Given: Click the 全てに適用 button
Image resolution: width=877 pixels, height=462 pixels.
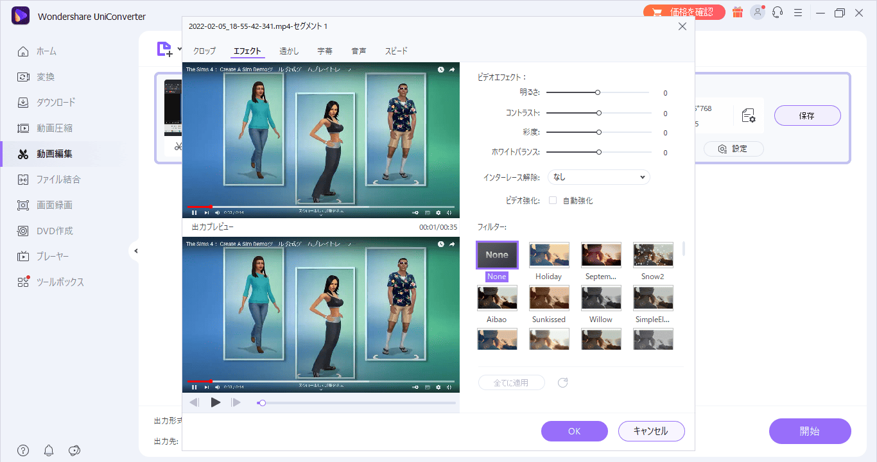Looking at the screenshot, I should point(511,382).
